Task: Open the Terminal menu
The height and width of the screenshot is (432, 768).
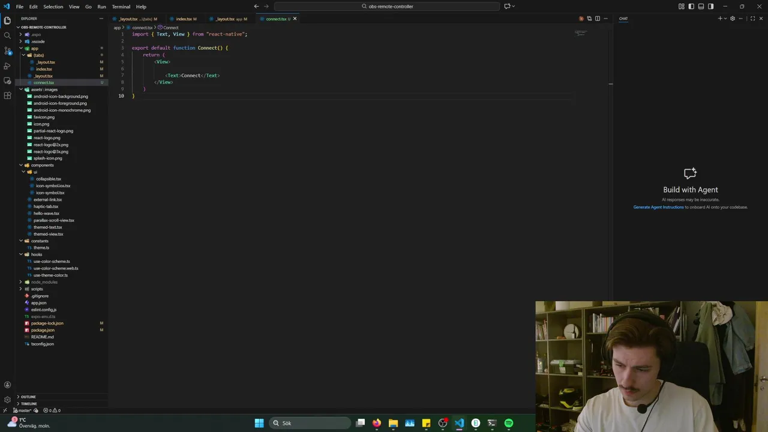Action: [121, 7]
